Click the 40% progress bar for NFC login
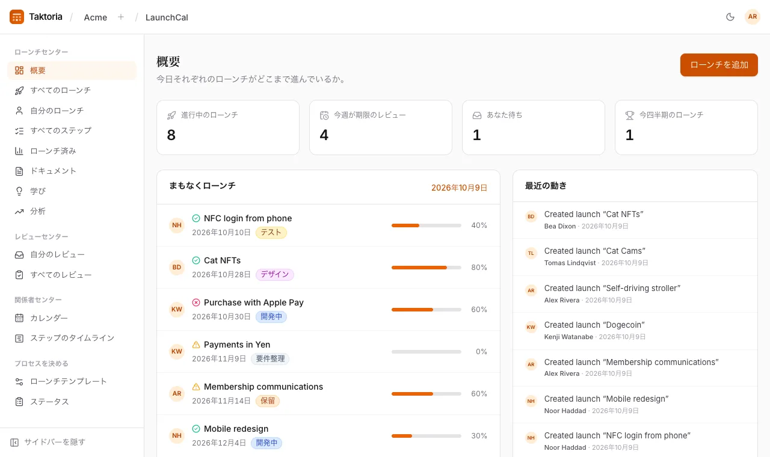 (427, 225)
